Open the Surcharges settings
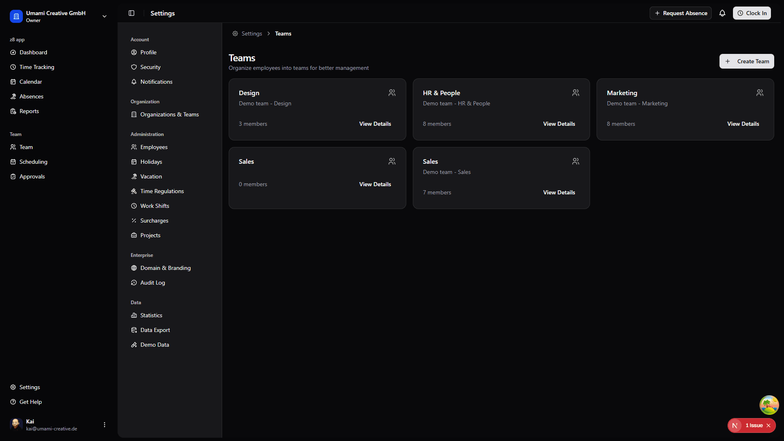 [154, 220]
